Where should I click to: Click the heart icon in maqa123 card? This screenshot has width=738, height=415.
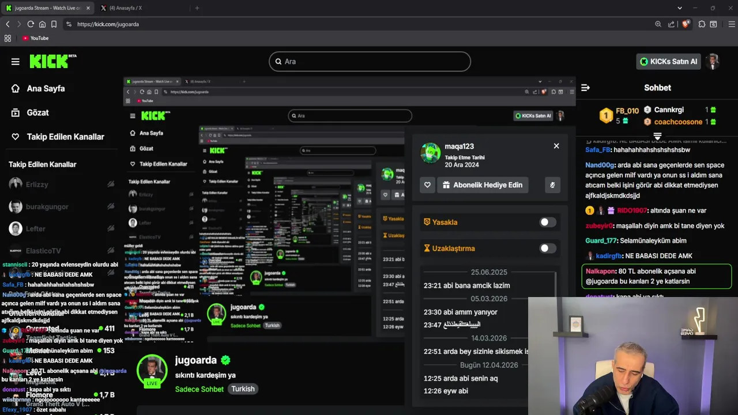click(x=427, y=185)
